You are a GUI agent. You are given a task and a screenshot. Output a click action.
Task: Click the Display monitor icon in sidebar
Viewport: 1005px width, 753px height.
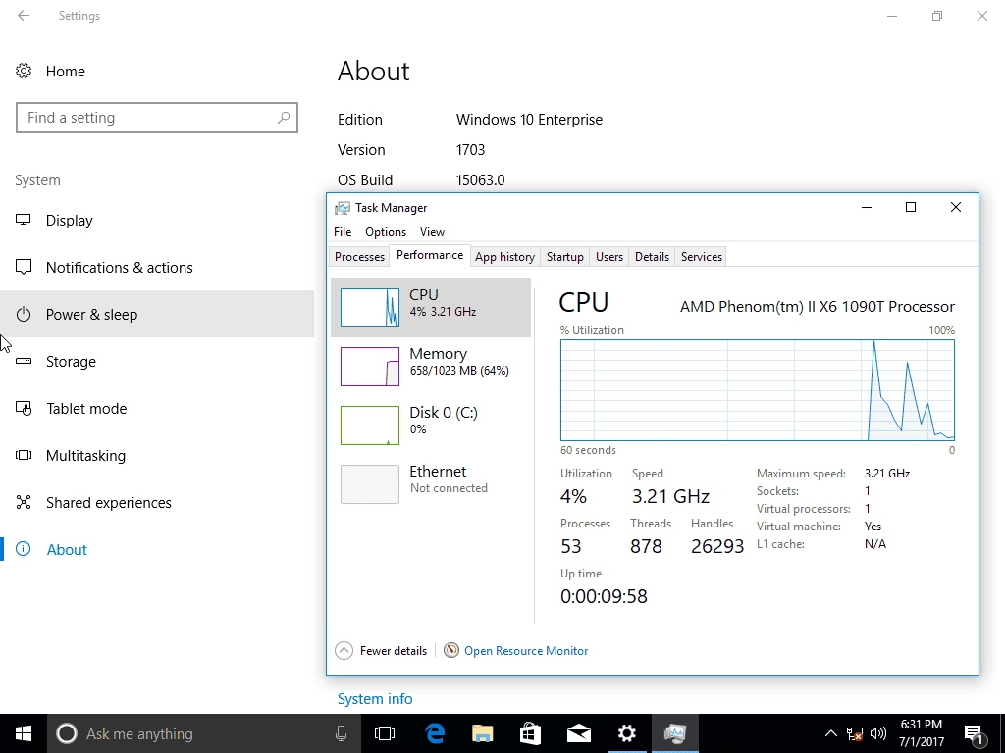pyautogui.click(x=24, y=220)
